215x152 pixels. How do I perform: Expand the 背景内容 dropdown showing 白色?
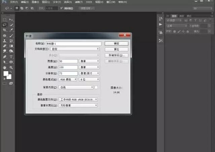[x=76, y=87]
